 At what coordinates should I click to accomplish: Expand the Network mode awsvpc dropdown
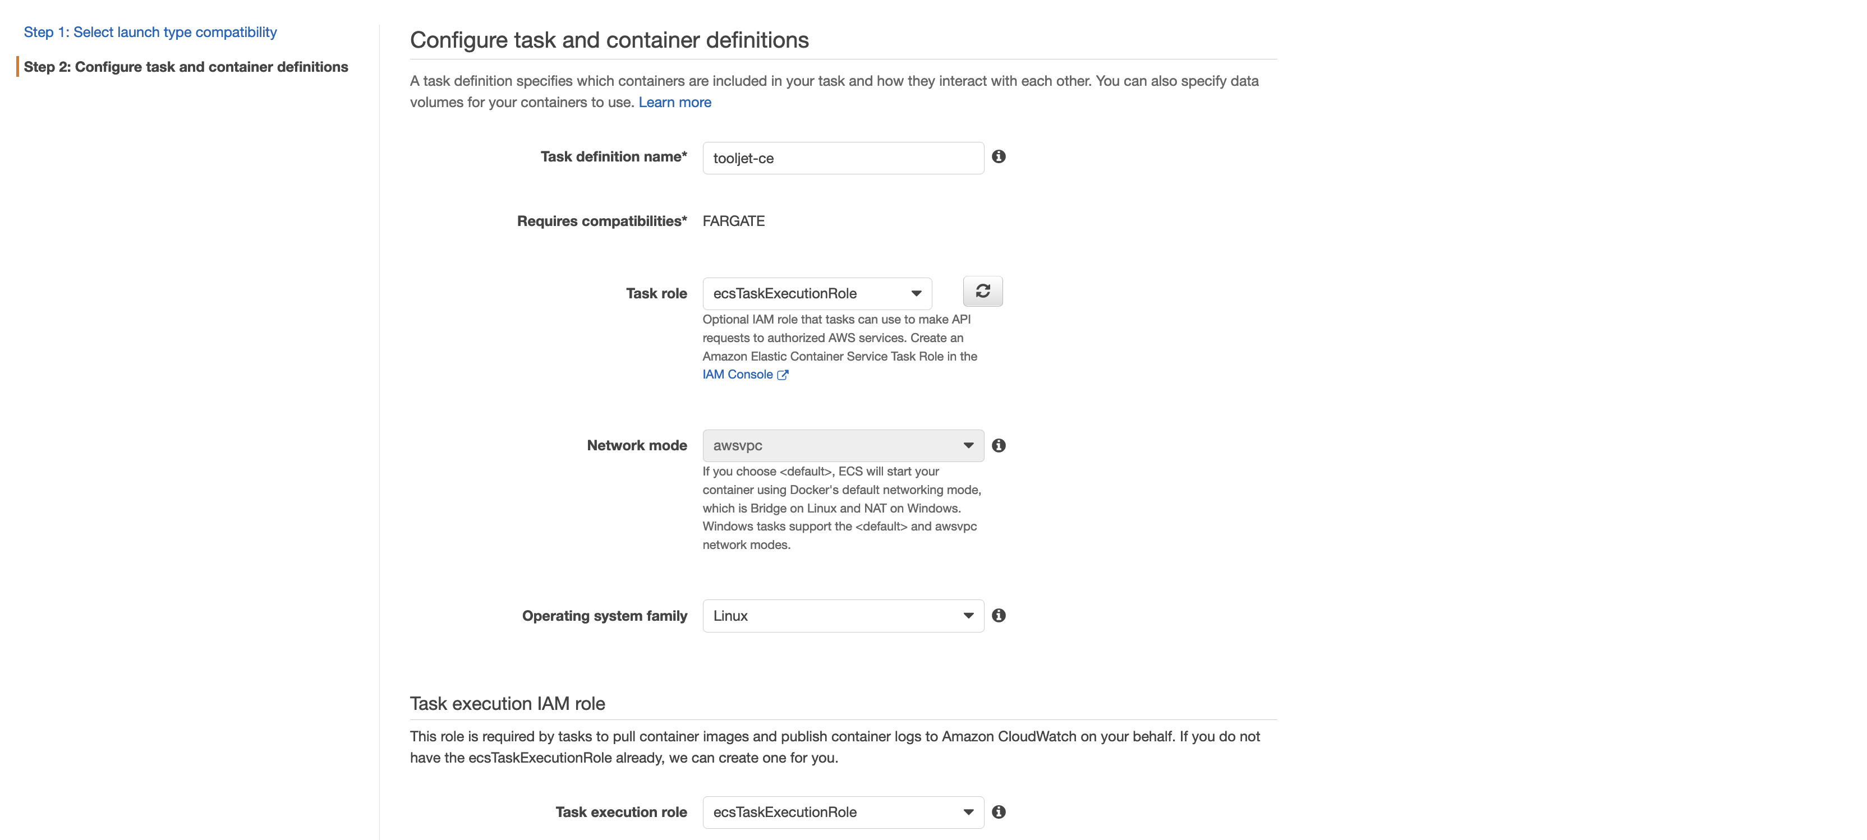pos(843,445)
